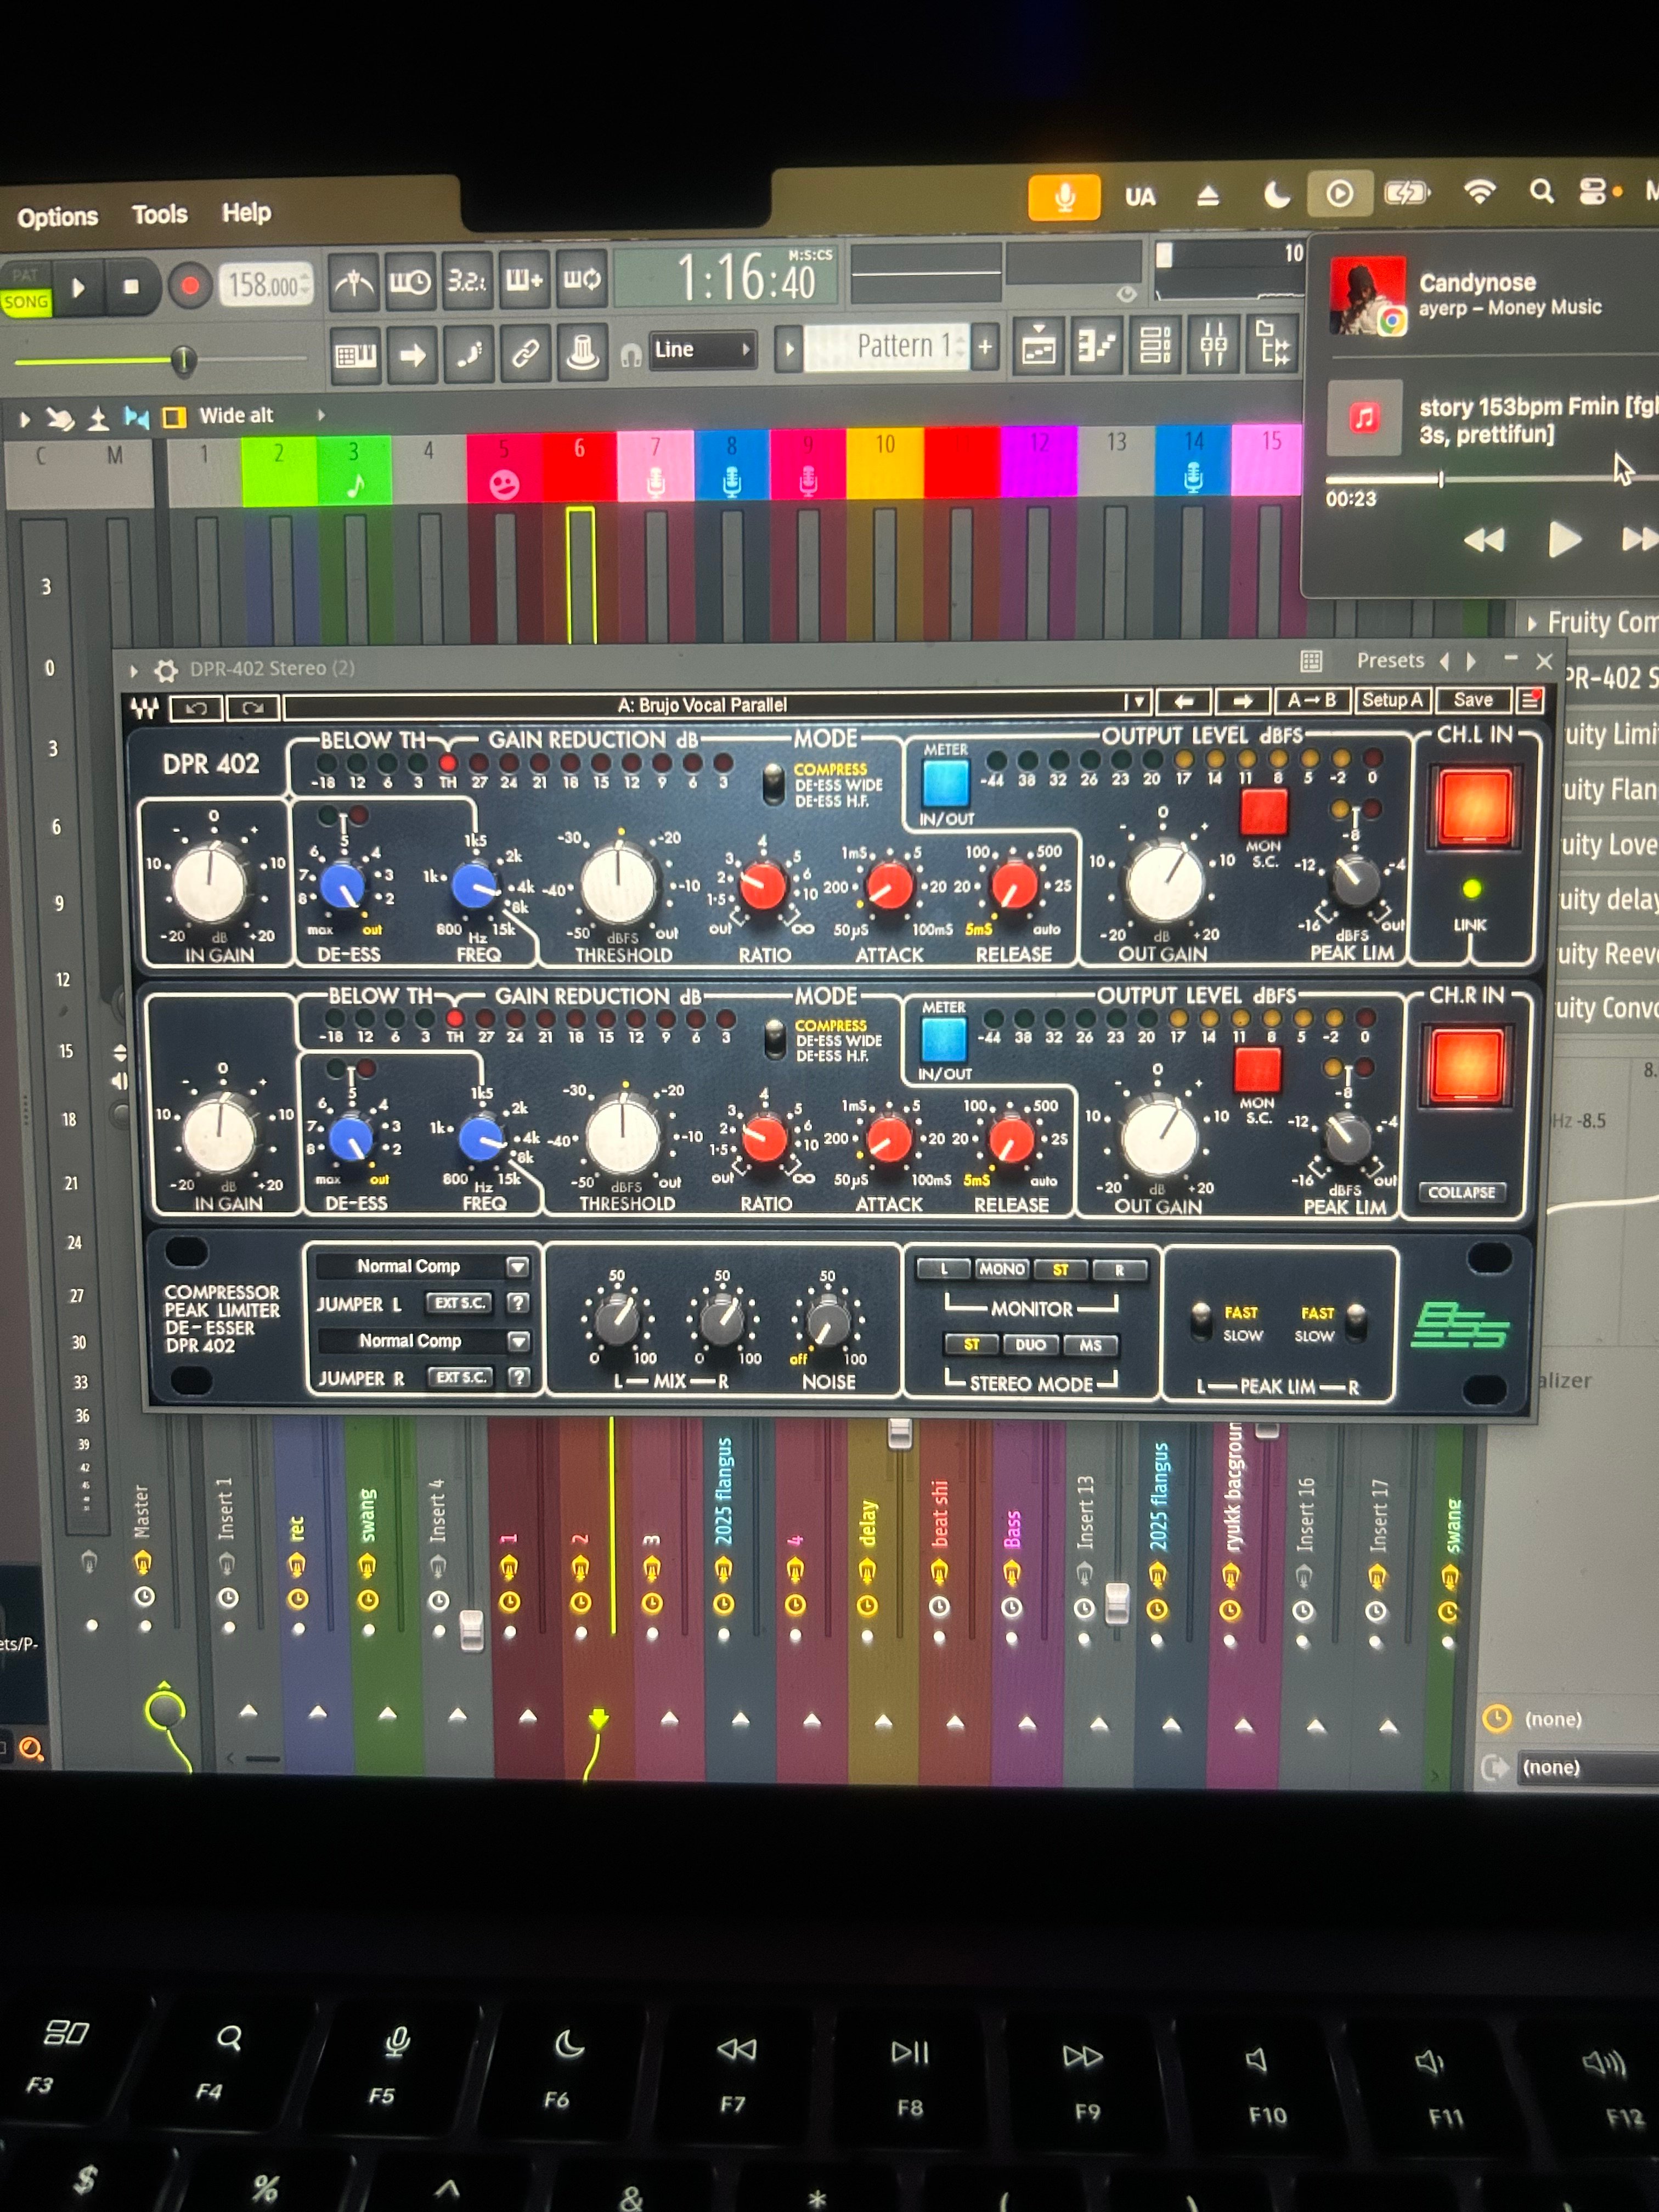Expand the Wide alt mixer layout menu
Viewport: 1659px width, 2212px height.
322,415
